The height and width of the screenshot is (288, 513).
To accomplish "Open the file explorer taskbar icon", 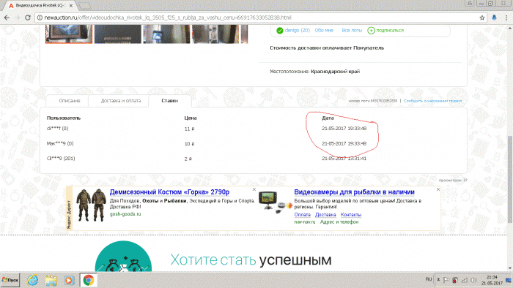I will pos(51,280).
